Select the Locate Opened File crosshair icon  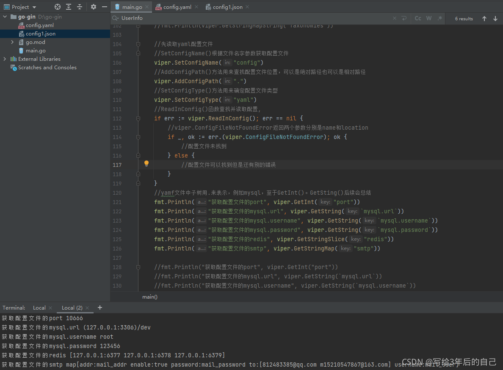57,7
